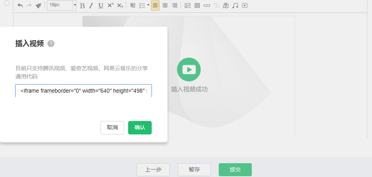The image size is (372, 177).
Task: Insert a hyperlink
Action: 206,6
